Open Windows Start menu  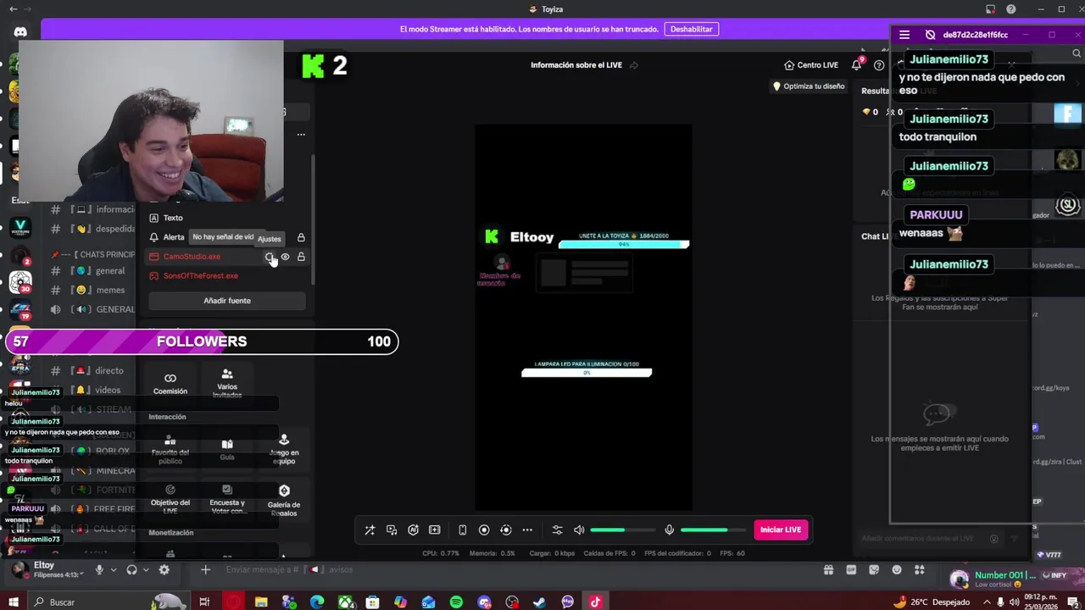coord(14,602)
